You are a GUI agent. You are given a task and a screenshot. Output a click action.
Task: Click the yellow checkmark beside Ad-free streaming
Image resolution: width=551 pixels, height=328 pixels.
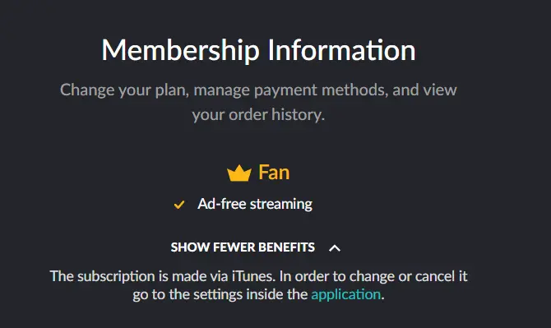(x=179, y=205)
